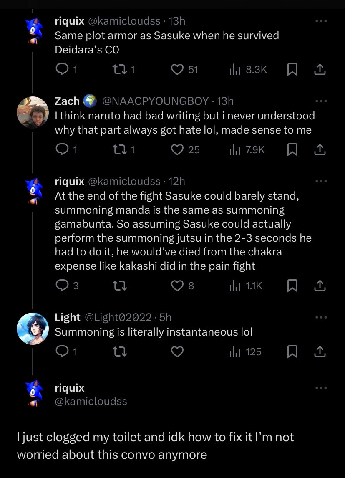Like Light's 'Summoning is literally instantaneous' tweet
The width and height of the screenshot is (345, 478).
click(x=178, y=352)
